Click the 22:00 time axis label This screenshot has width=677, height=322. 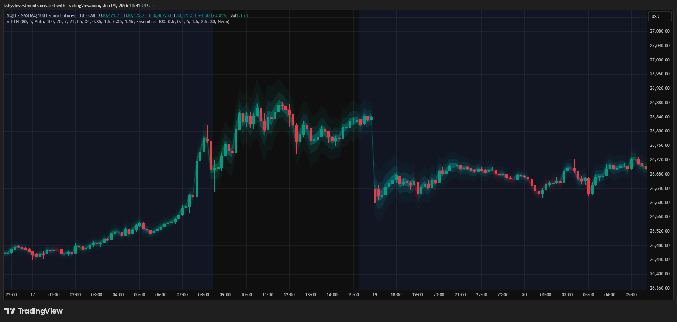[x=481, y=295]
